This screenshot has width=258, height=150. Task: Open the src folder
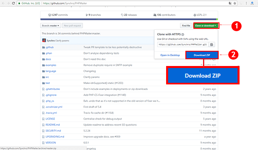pos(47,77)
